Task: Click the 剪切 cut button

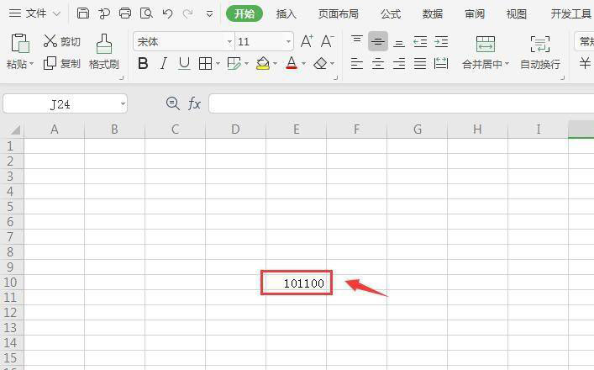Action: [62, 41]
